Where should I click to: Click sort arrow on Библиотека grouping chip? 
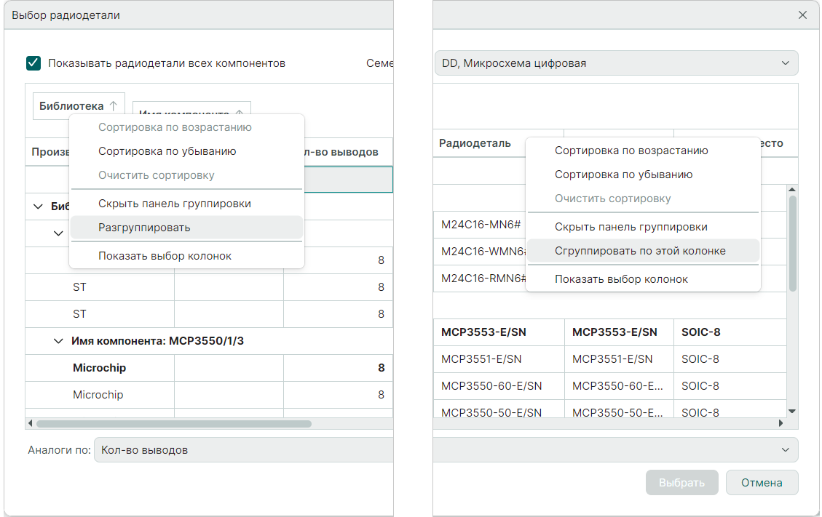point(113,106)
